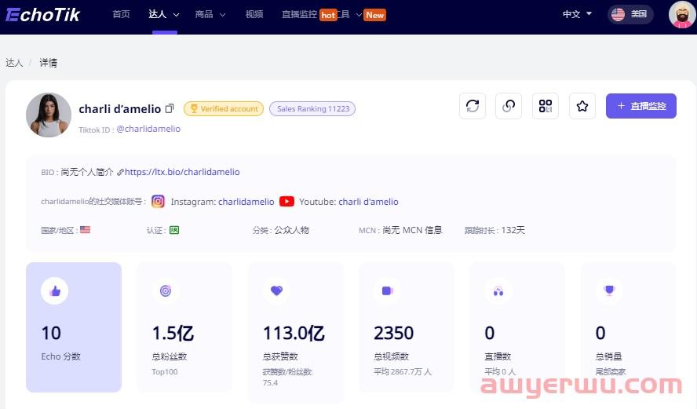
Task: Click the Instagram icon
Action: (x=158, y=202)
